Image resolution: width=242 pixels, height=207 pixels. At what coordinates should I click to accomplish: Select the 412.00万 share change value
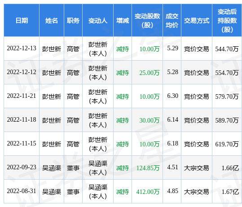coord(148,192)
